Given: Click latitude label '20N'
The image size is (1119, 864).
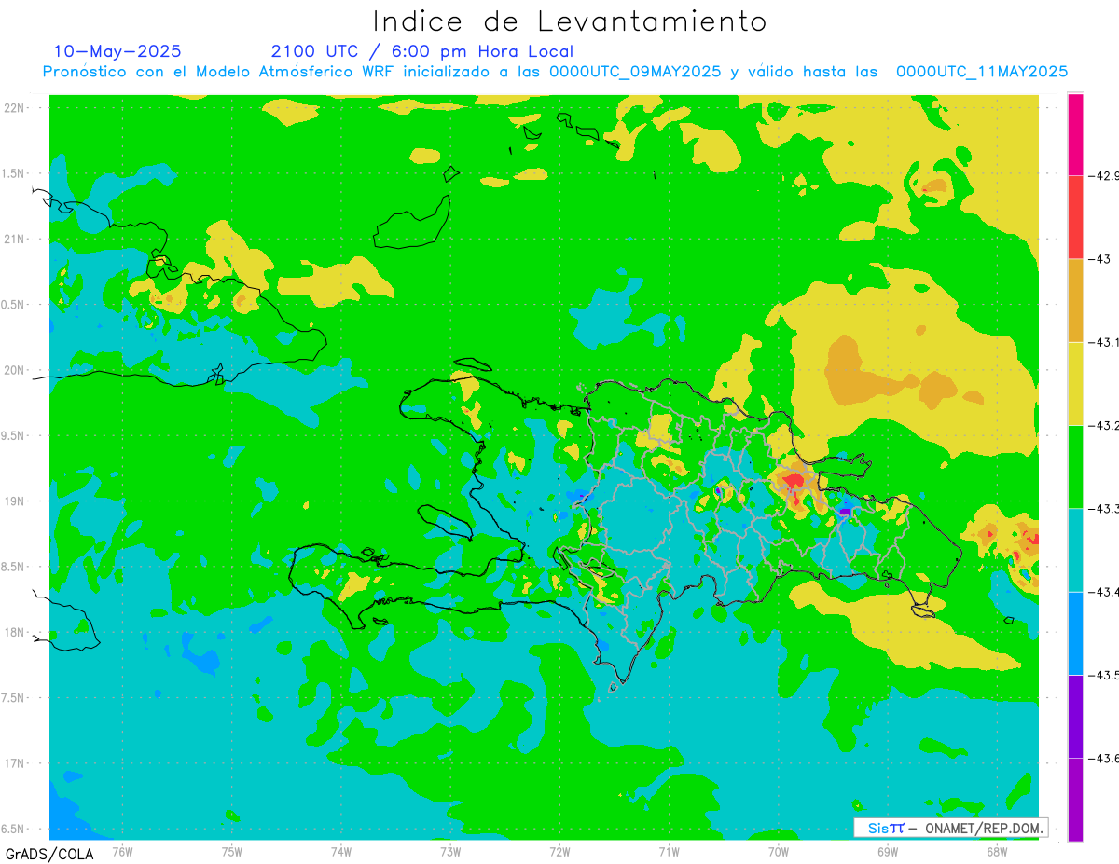Looking at the screenshot, I should coord(12,370).
